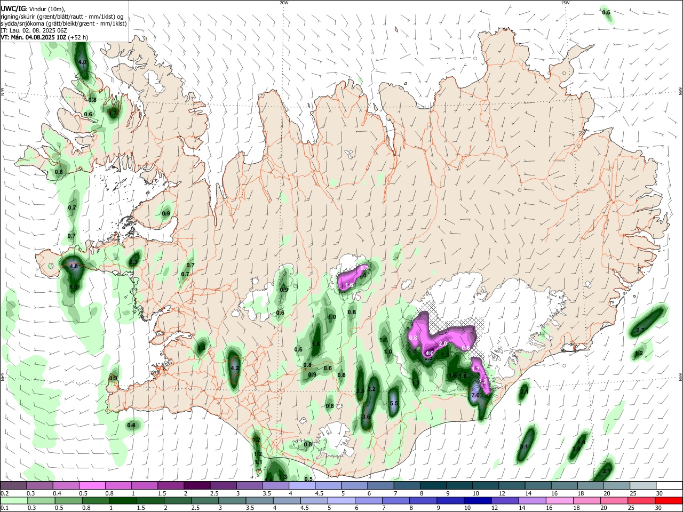Viewport: 683px width, 512px height.
Task: Click the '0.2' label in upper legend row
Action: point(4,493)
